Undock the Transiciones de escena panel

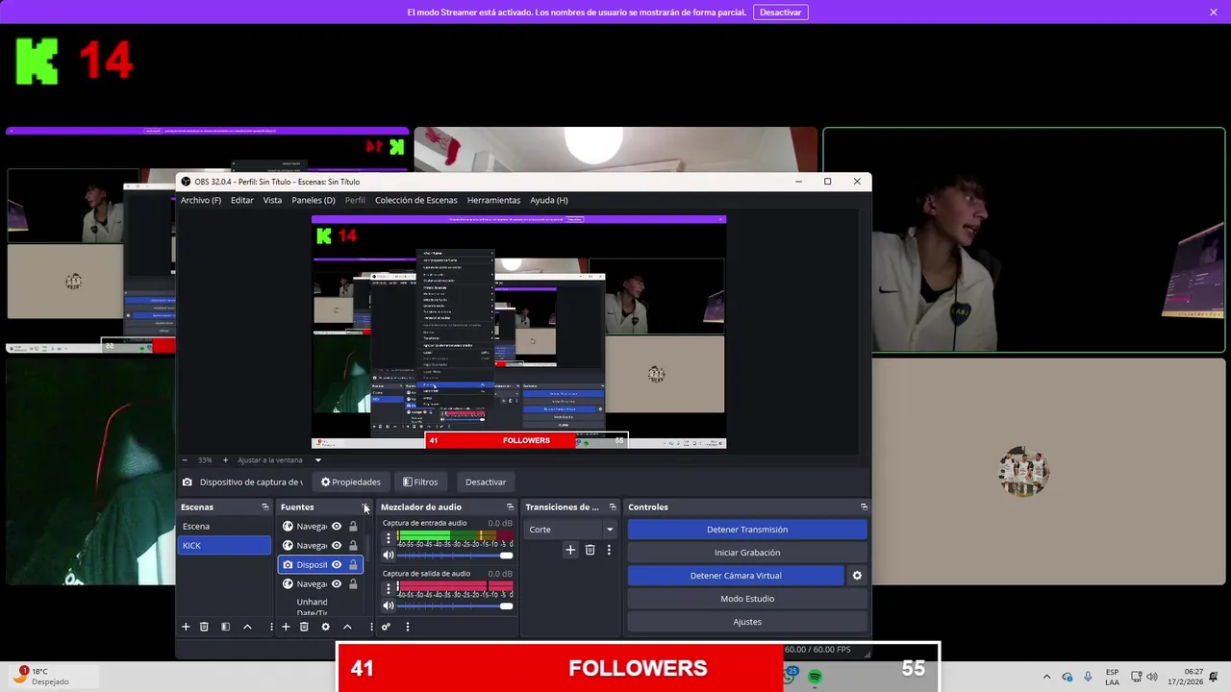click(613, 507)
